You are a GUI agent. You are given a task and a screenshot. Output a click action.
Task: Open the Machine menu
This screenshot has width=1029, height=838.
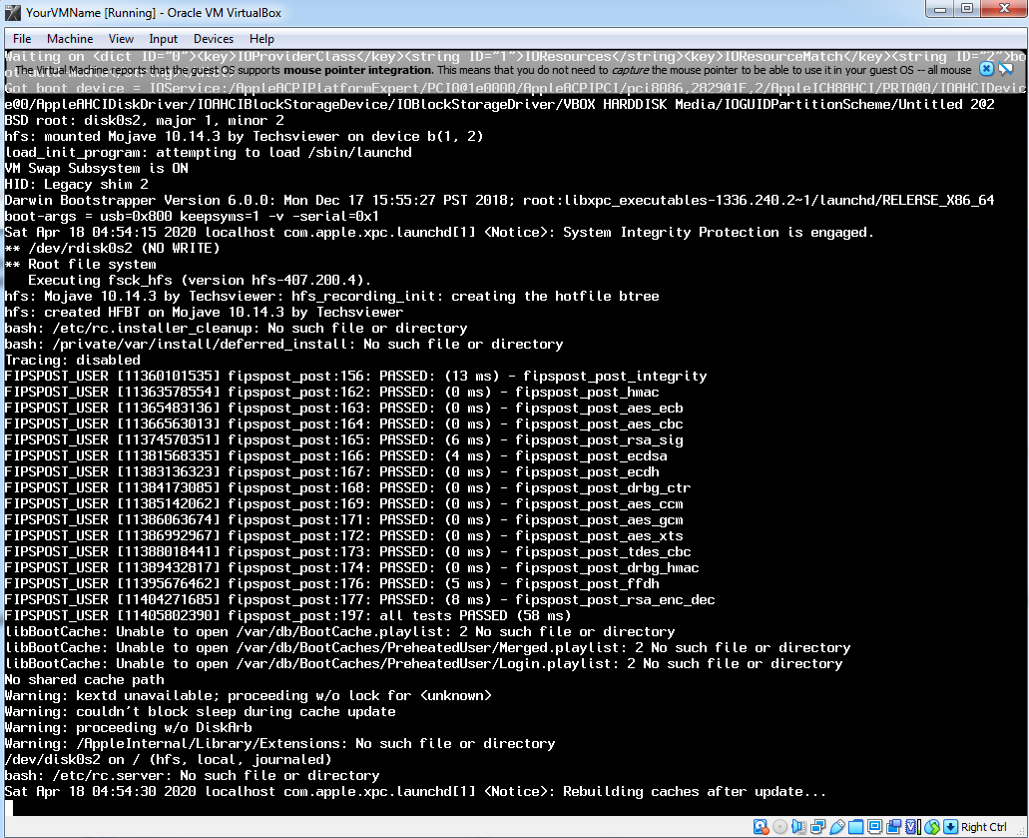click(70, 39)
